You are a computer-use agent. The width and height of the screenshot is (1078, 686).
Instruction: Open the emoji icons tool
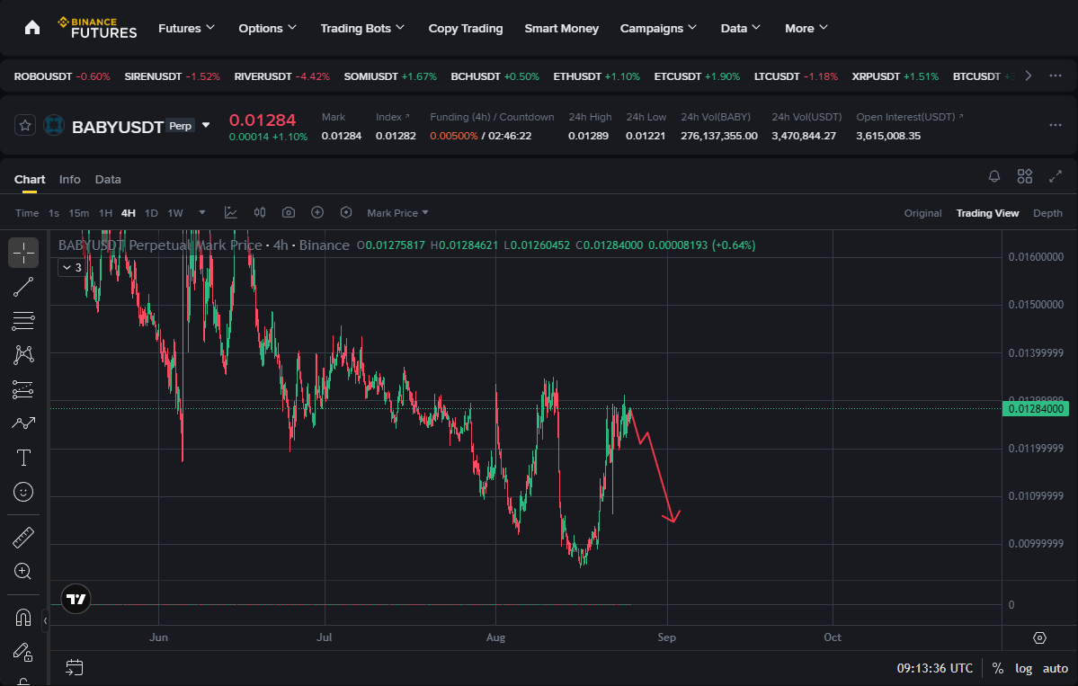point(23,492)
